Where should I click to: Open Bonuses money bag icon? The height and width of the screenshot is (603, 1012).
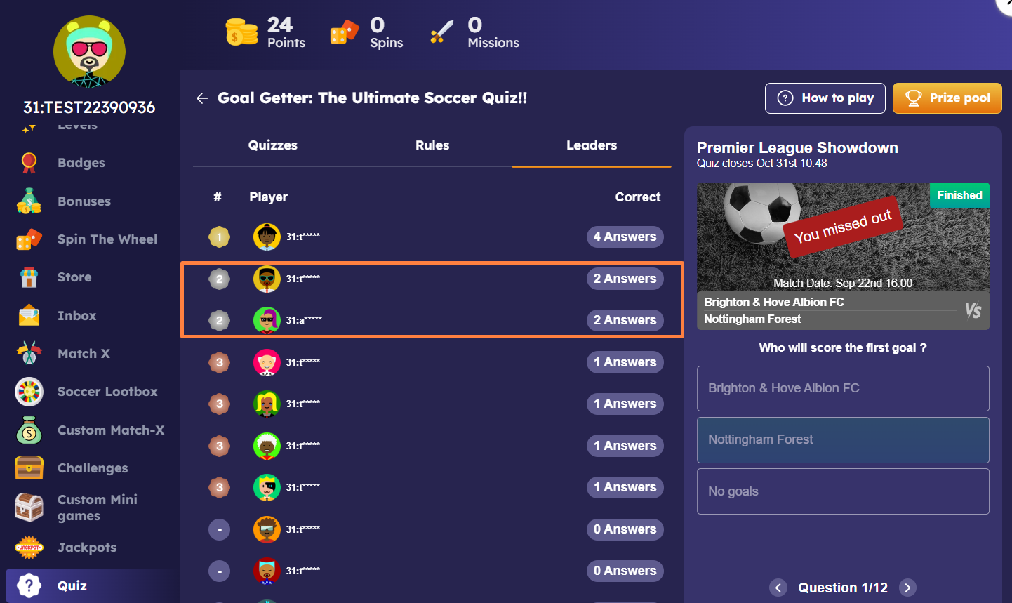pos(29,201)
